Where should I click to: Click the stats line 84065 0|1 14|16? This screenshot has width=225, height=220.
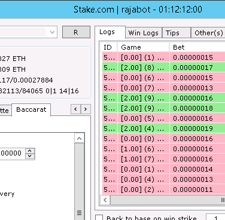[39, 91]
